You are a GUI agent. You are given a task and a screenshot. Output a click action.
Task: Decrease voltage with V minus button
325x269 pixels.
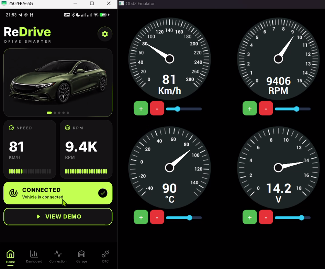click(x=266, y=217)
